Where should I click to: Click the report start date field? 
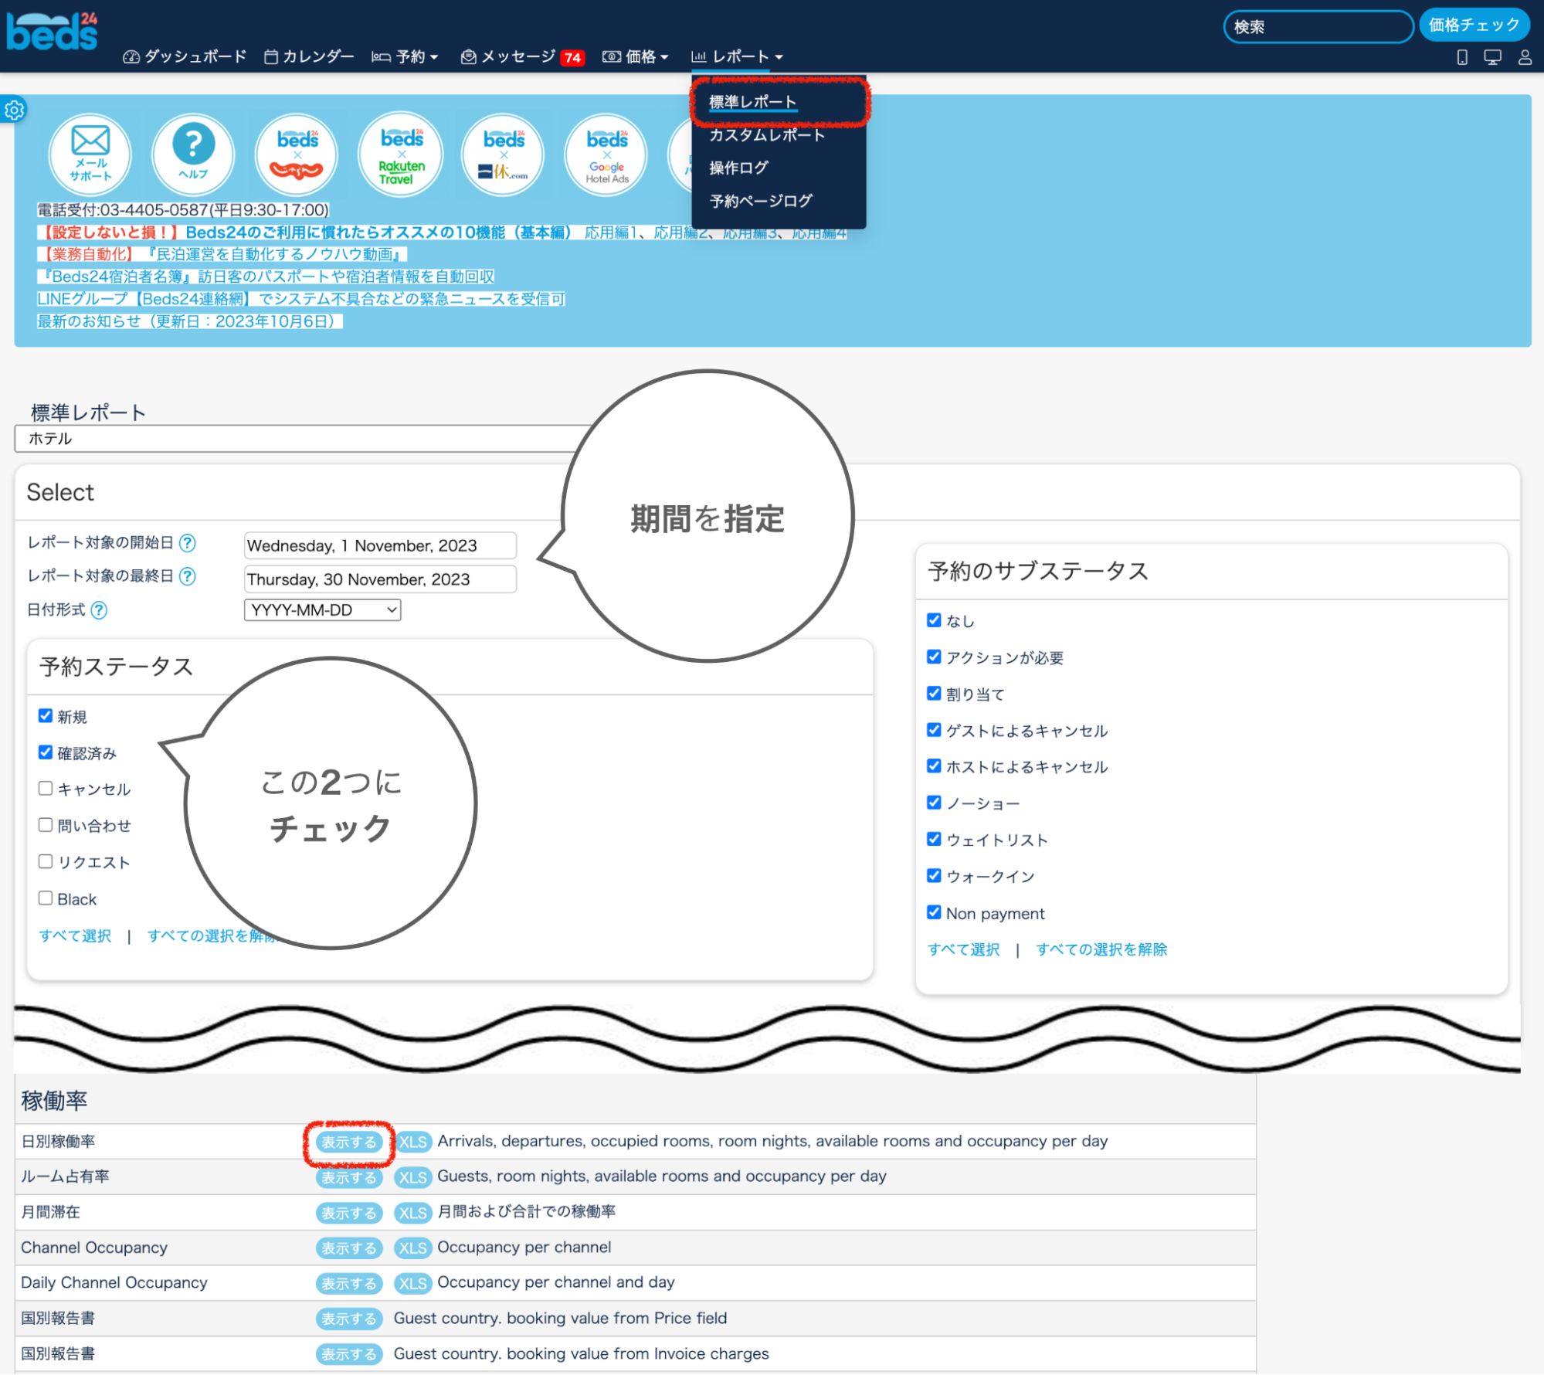click(x=380, y=545)
